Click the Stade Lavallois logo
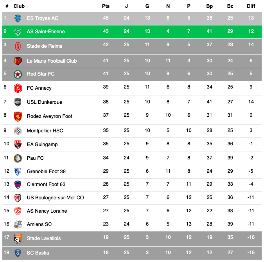 (x=18, y=238)
